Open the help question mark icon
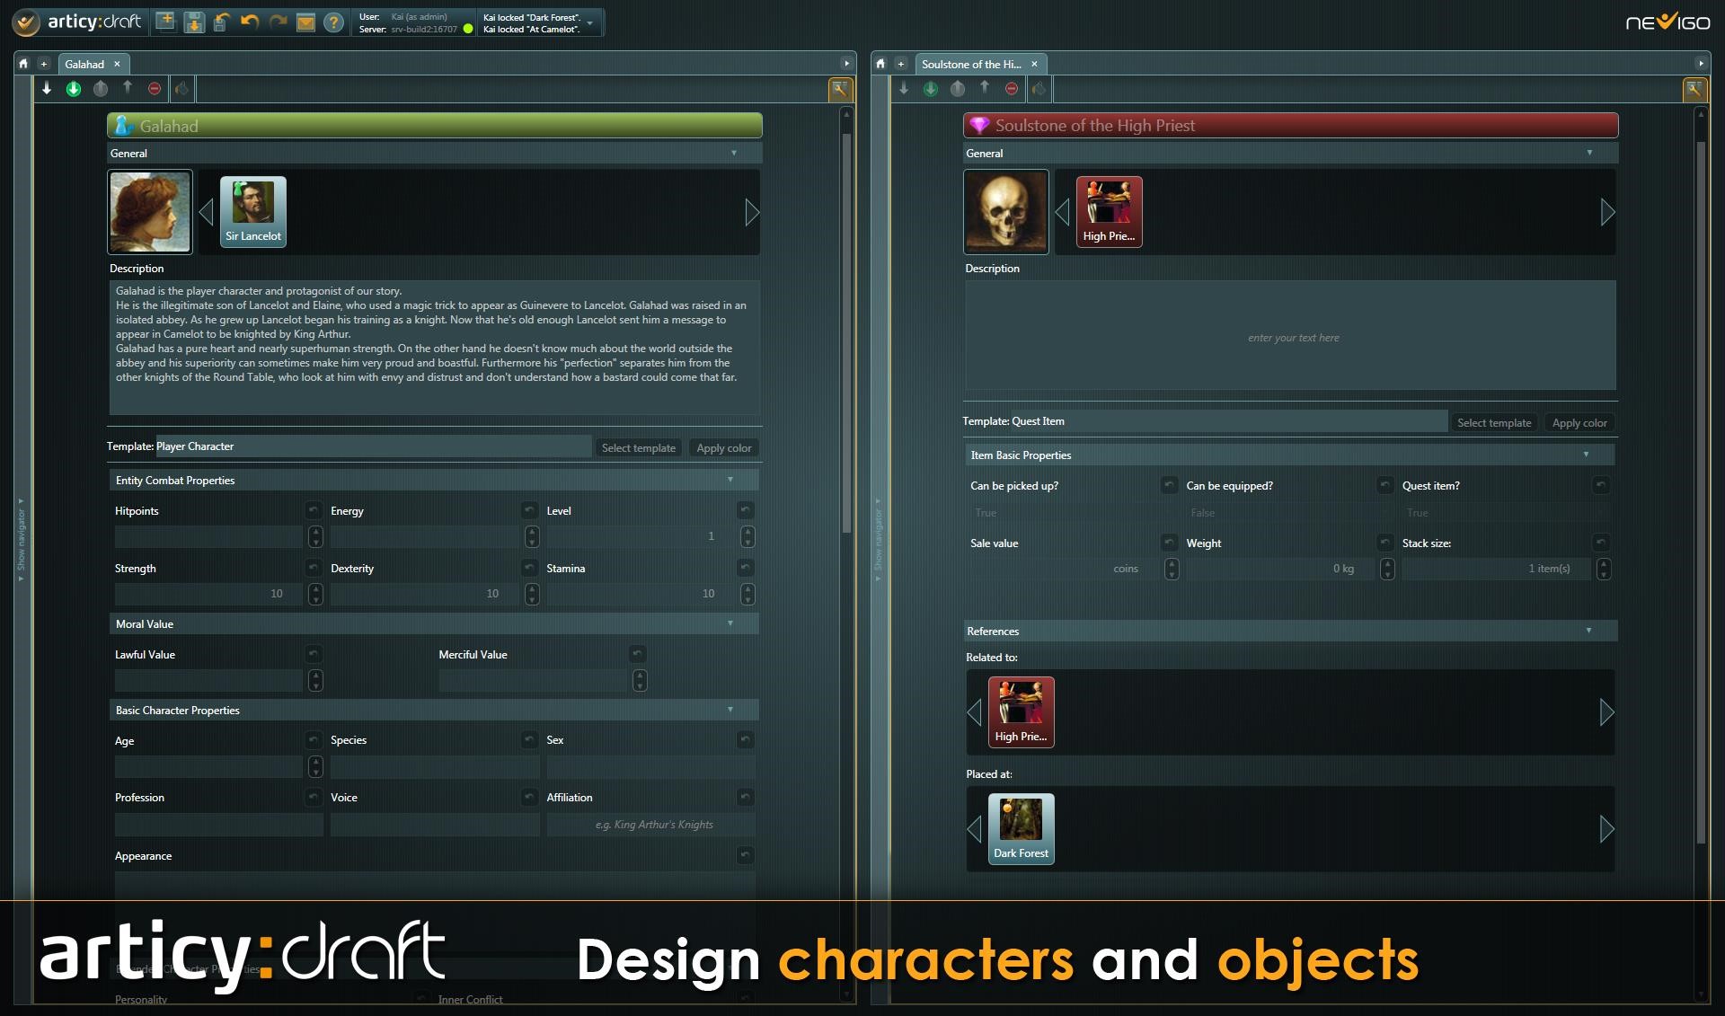The image size is (1725, 1016). coord(333,22)
